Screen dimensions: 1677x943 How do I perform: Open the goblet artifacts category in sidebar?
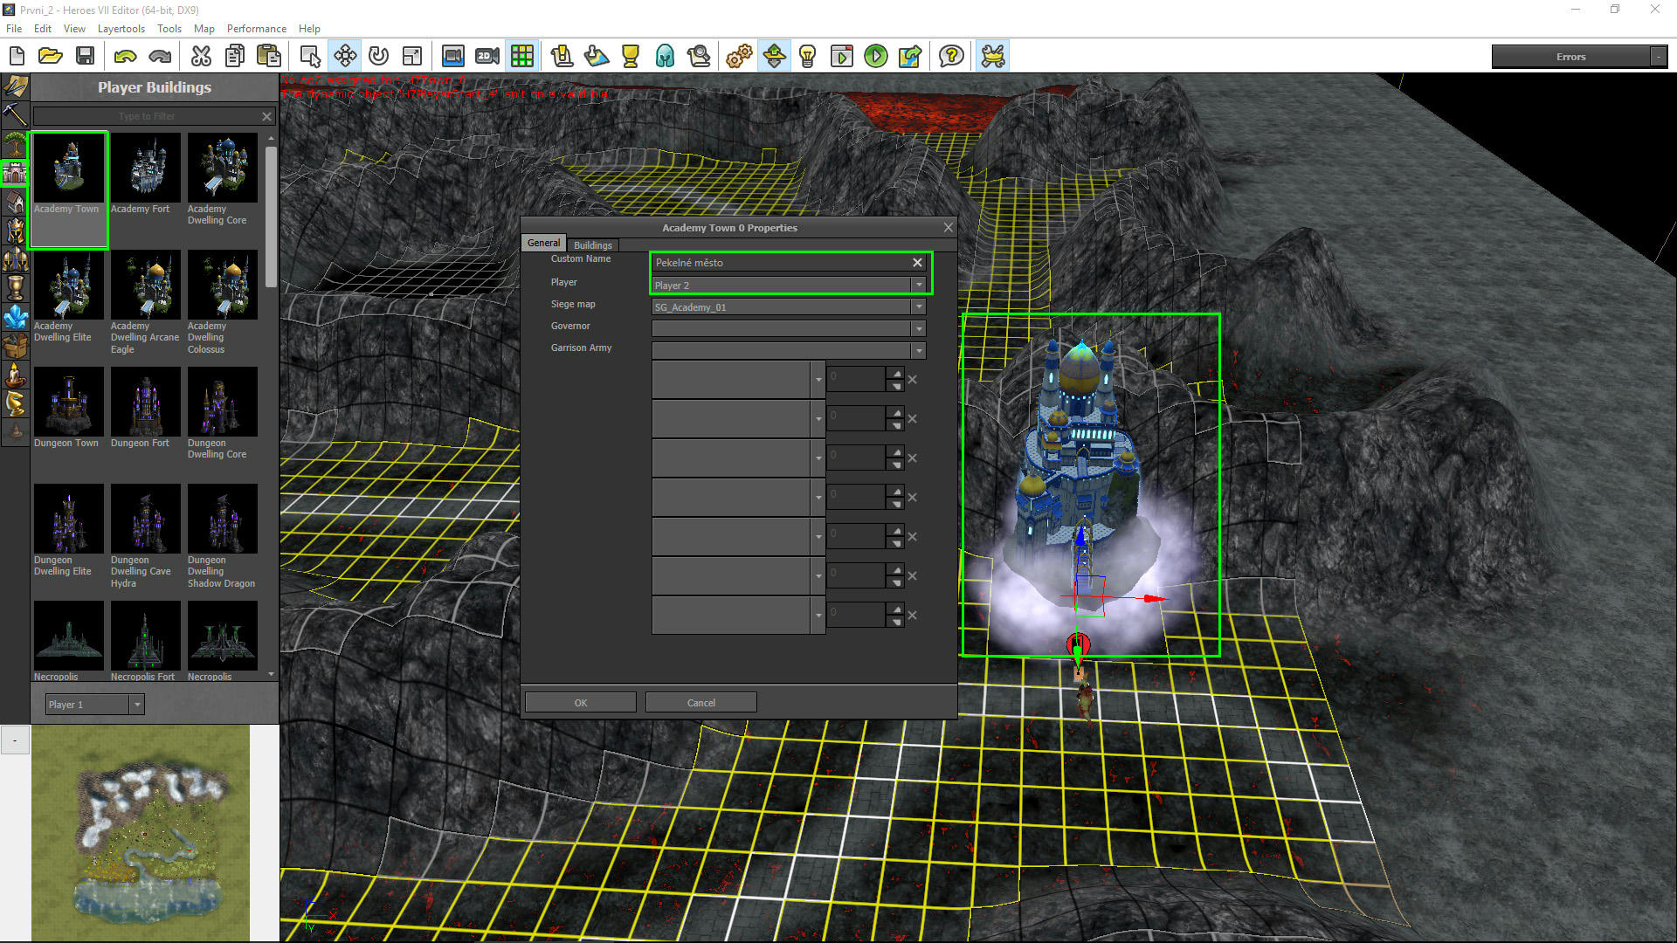(x=15, y=288)
